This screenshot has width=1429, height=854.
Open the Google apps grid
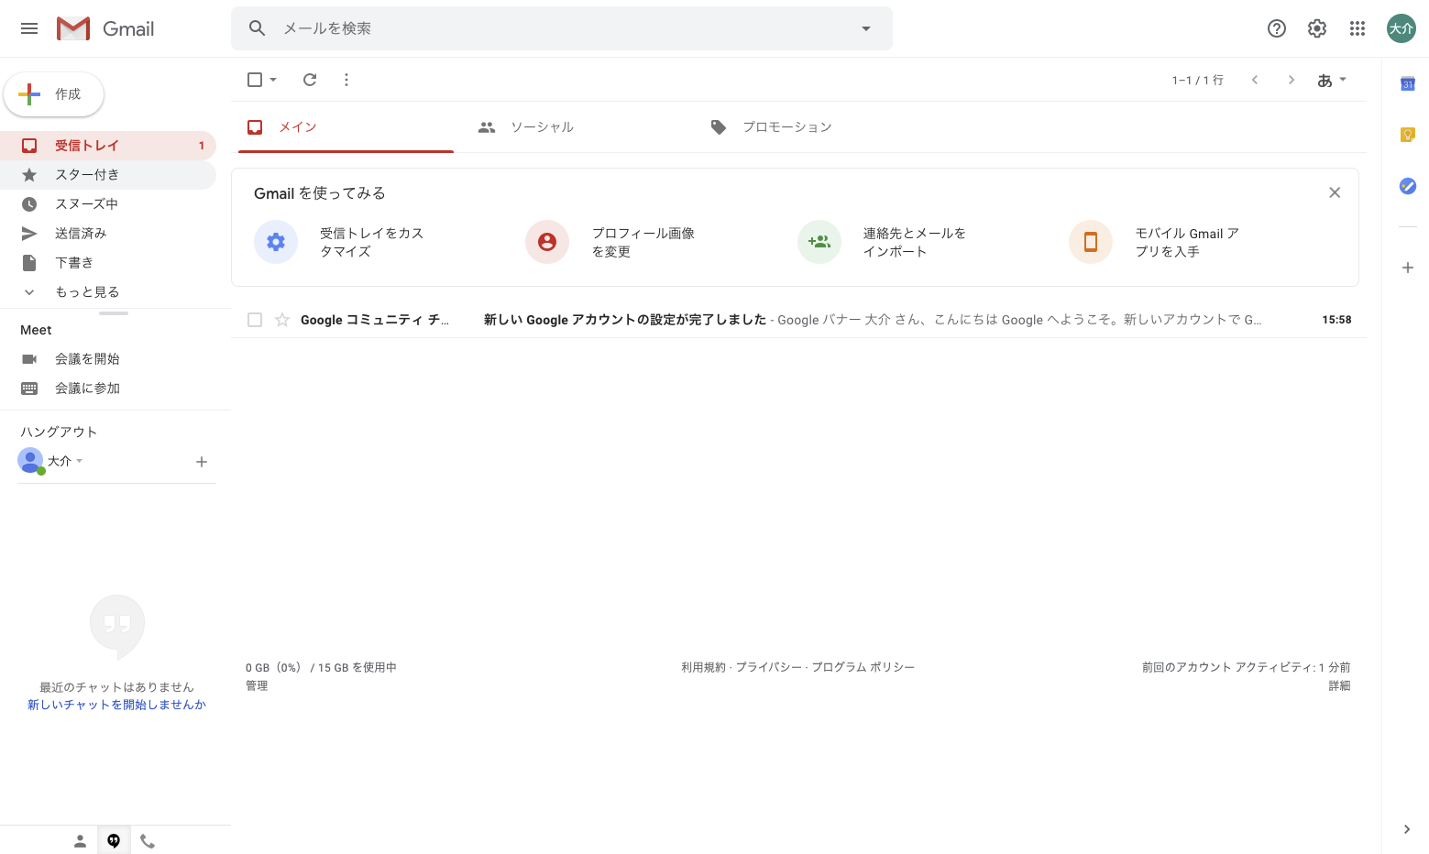[x=1358, y=28]
